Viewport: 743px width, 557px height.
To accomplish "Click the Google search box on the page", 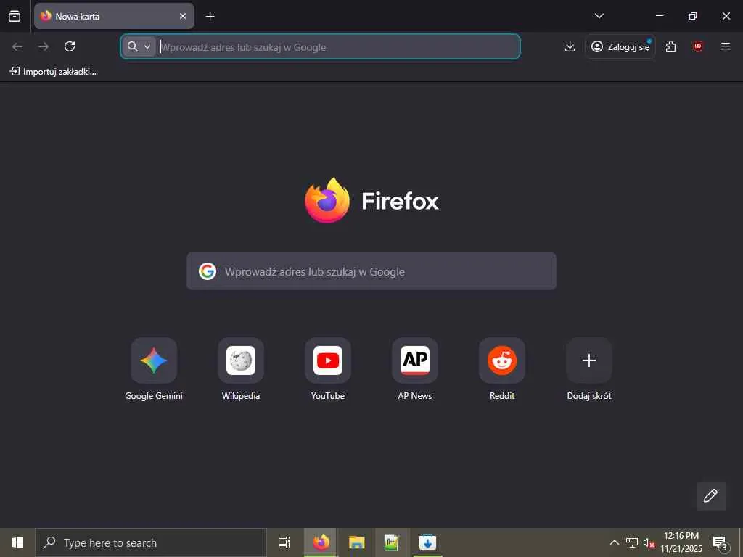I will [x=371, y=271].
